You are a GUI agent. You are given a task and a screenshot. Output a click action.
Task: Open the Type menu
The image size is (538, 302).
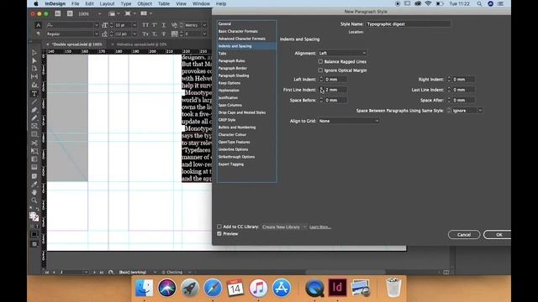coord(126,3)
